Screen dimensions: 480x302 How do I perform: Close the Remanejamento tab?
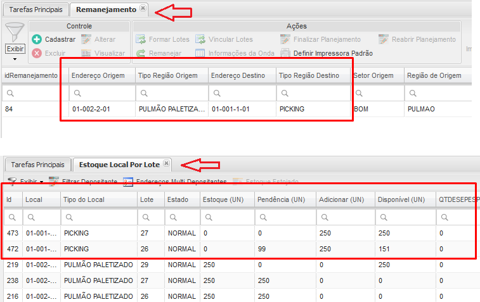tap(143, 8)
